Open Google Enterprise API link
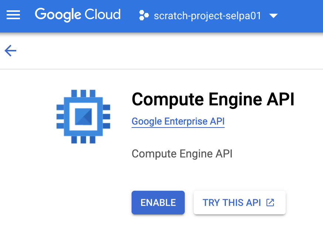 coord(178,121)
